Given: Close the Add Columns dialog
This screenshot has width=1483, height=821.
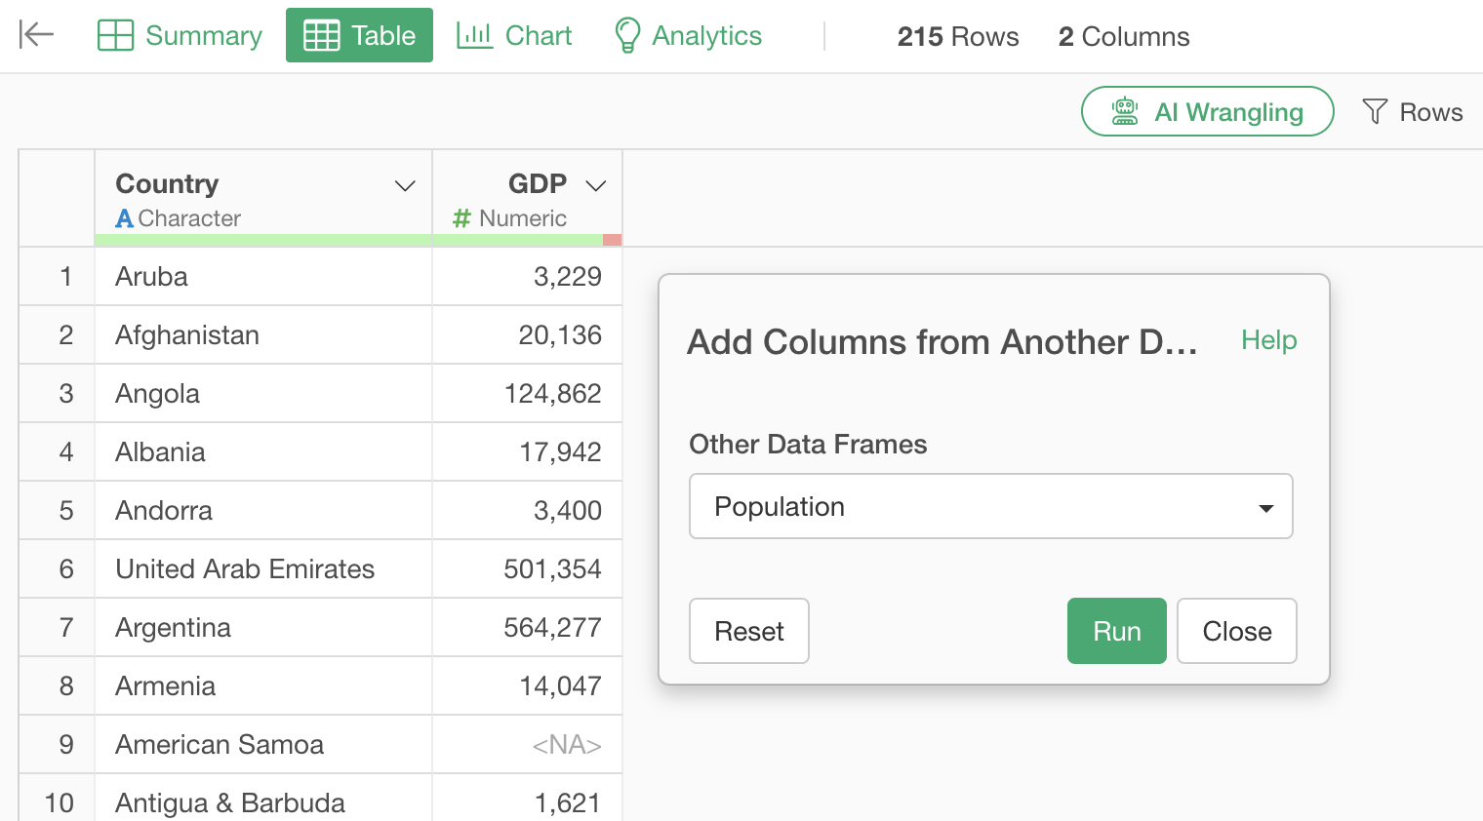Looking at the screenshot, I should click(1236, 631).
